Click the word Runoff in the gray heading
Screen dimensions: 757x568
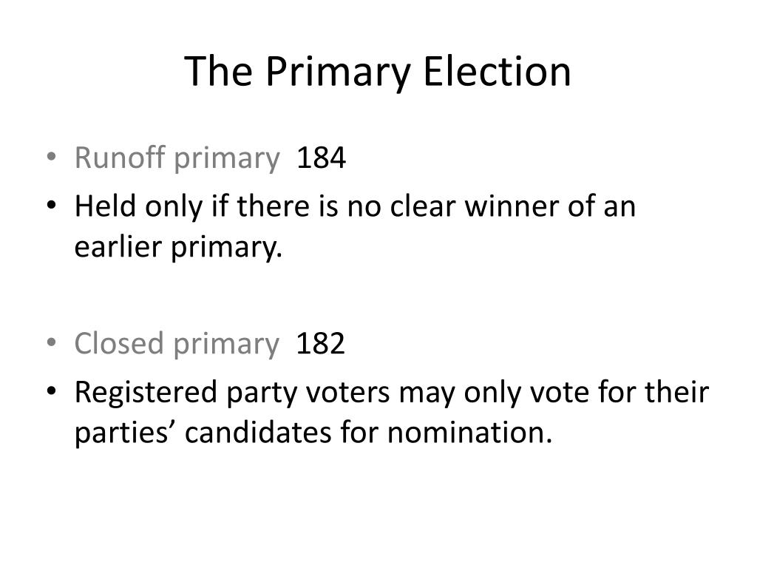(120, 158)
